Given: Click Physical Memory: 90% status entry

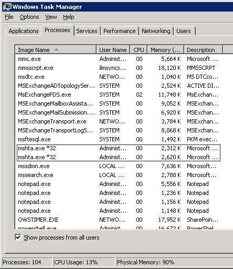Looking at the screenshot, I should point(146,262).
